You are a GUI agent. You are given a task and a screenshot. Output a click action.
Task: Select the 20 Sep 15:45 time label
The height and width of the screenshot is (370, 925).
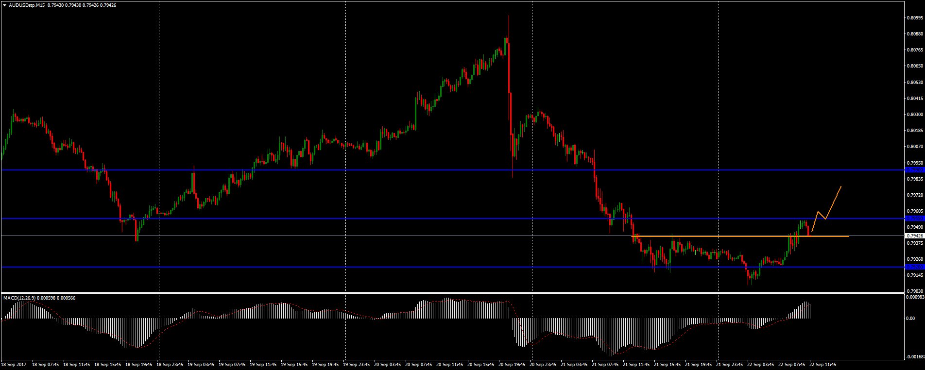482,364
